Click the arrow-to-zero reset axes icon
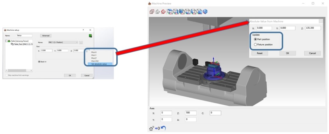 (157, 128)
